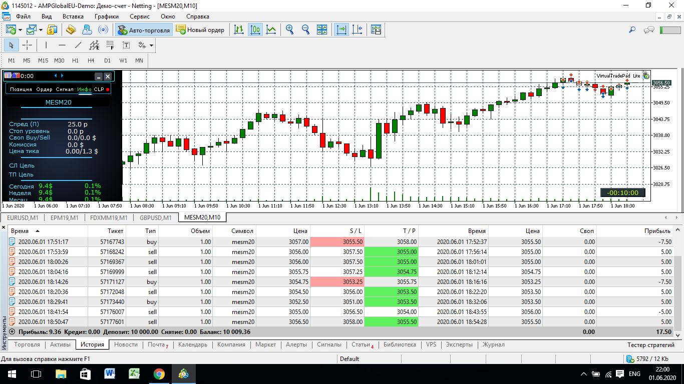The height and width of the screenshot is (384, 684).
Task: Select the trendline drawing tool
Action: click(x=78, y=45)
